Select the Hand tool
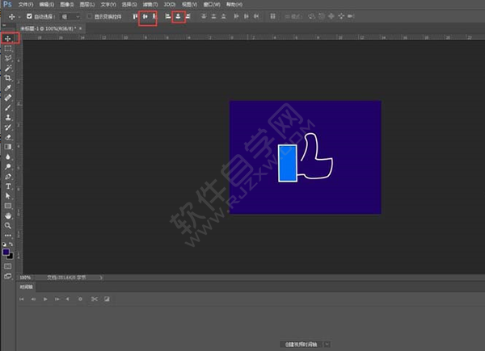This screenshot has width=485, height=351. click(x=8, y=215)
